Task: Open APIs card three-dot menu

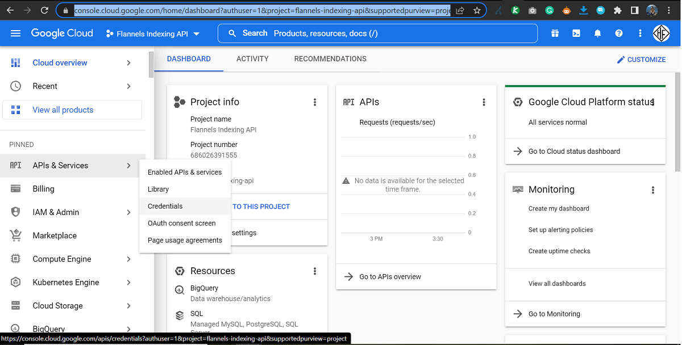Action: click(x=484, y=102)
